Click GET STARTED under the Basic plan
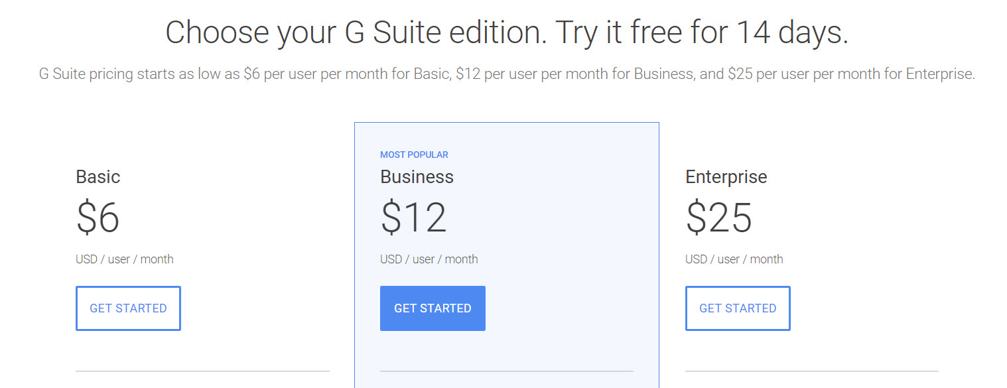Image resolution: width=1007 pixels, height=388 pixels. point(128,308)
